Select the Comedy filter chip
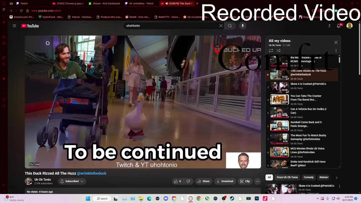 click(x=309, y=177)
